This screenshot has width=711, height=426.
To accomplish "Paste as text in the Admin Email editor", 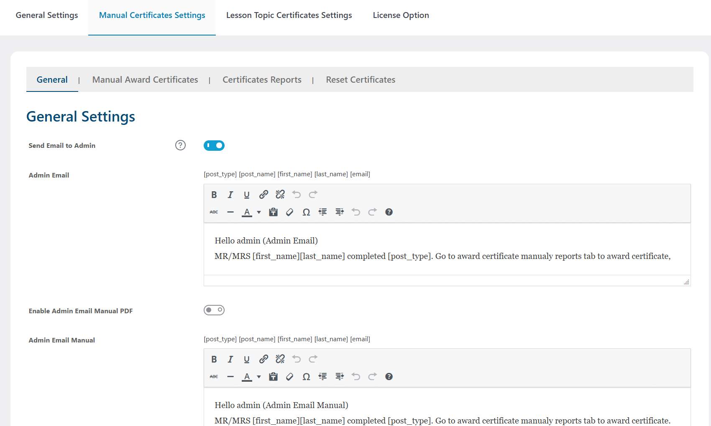I will pyautogui.click(x=274, y=212).
